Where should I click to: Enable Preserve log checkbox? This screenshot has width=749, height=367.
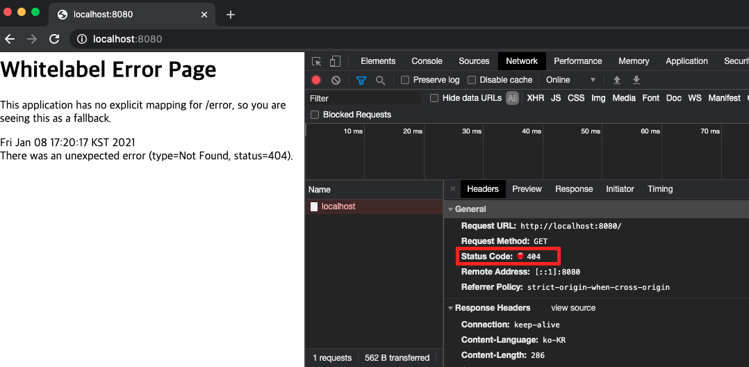pyautogui.click(x=405, y=81)
